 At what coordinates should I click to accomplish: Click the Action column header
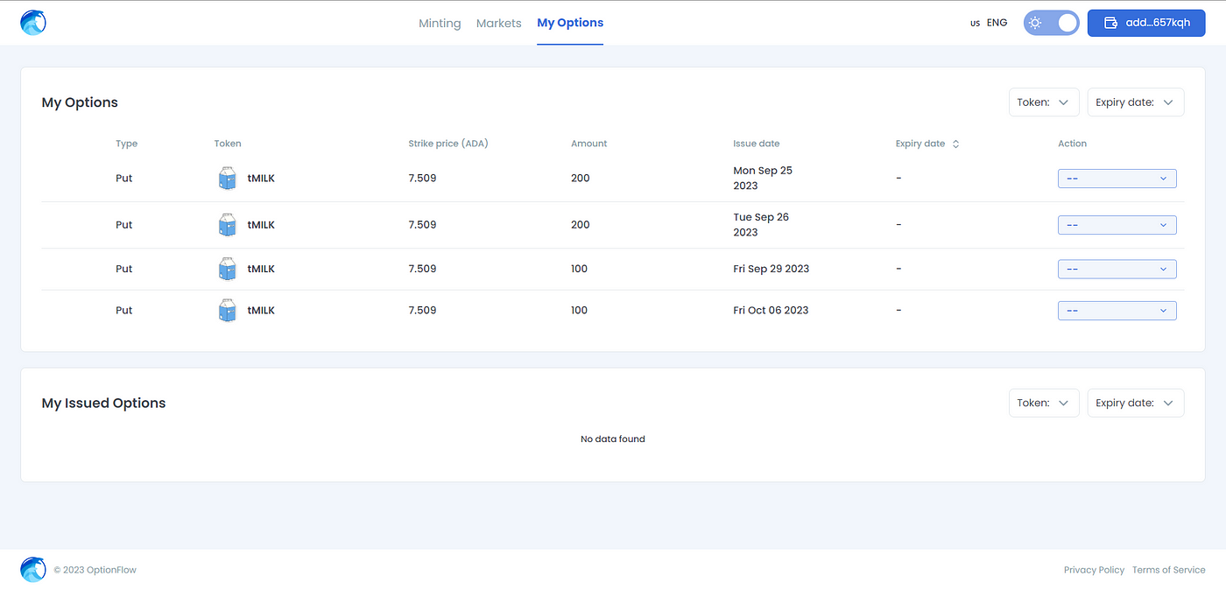click(x=1073, y=144)
